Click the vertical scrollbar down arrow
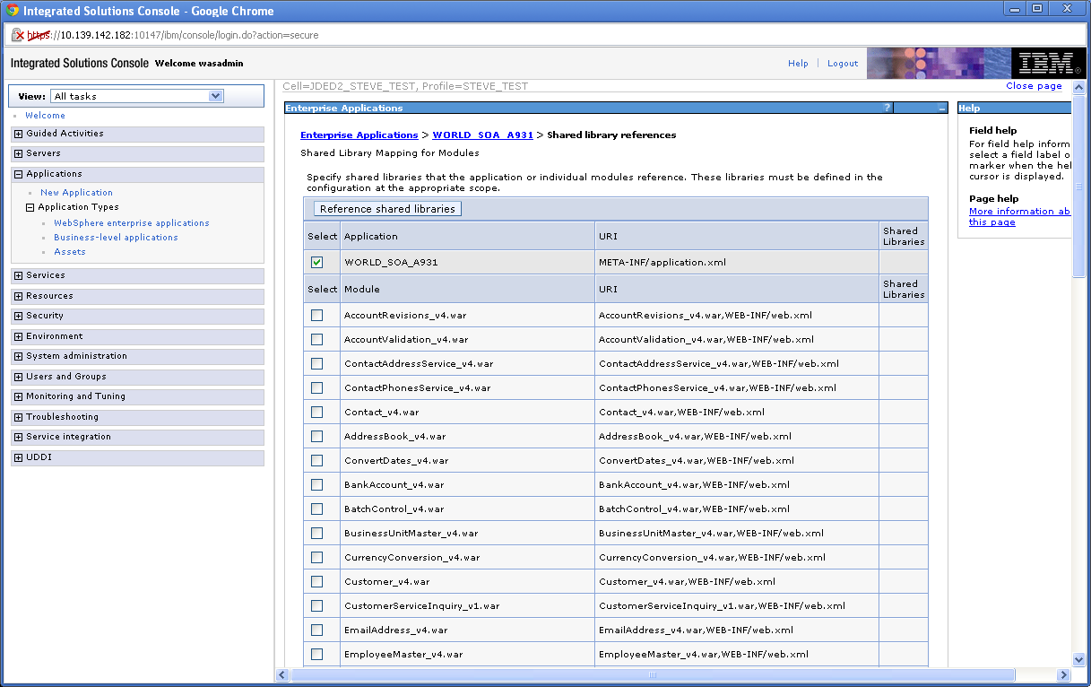The height and width of the screenshot is (687, 1091). pyautogui.click(x=1079, y=660)
